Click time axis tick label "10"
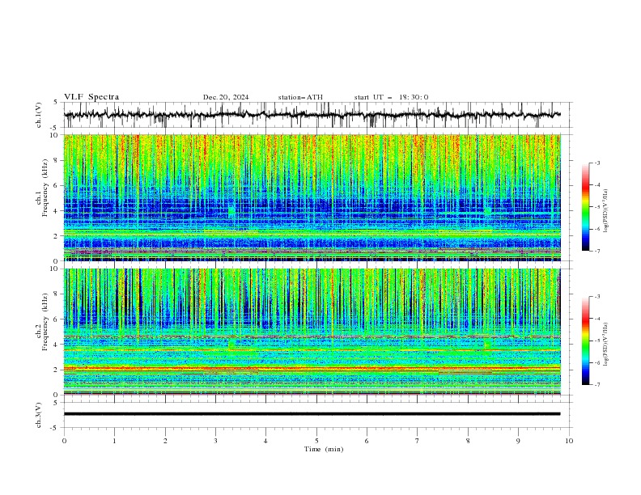 pos(569,441)
